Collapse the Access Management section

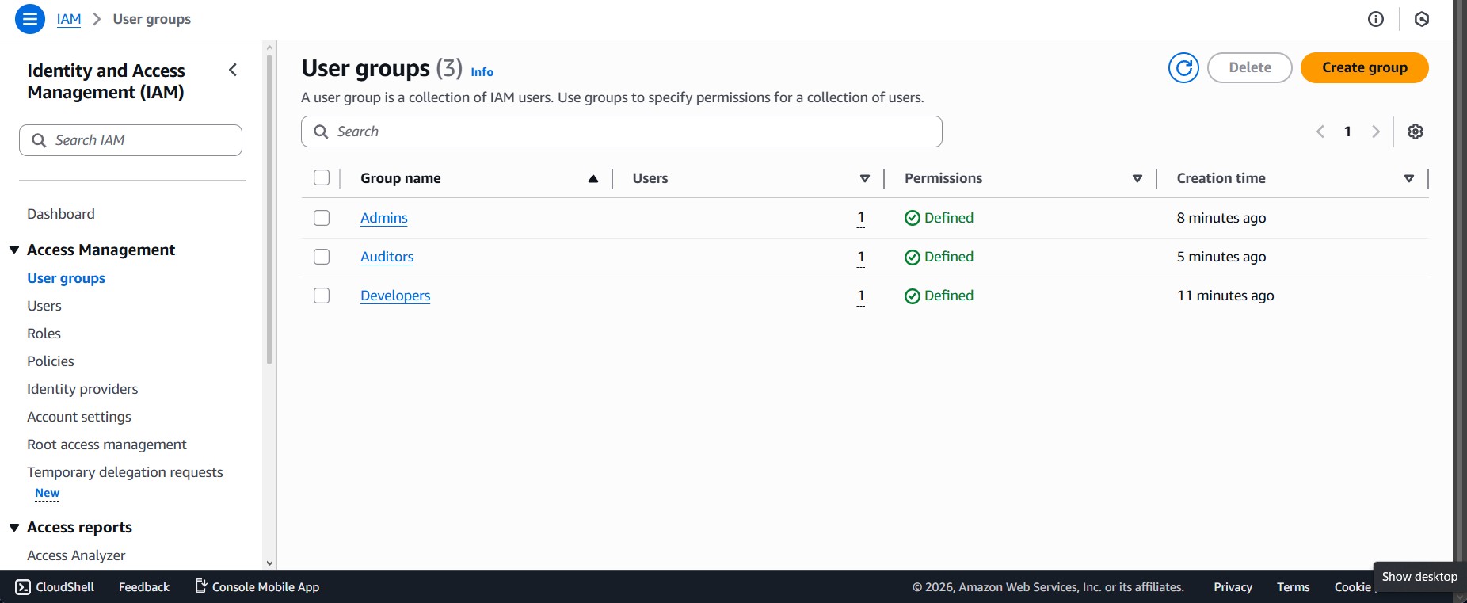click(14, 250)
